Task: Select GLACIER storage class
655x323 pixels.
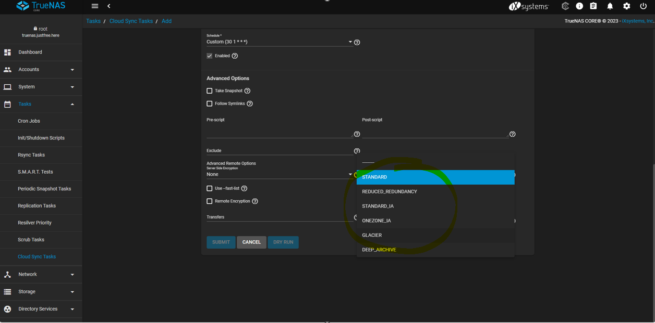Action: [435, 235]
